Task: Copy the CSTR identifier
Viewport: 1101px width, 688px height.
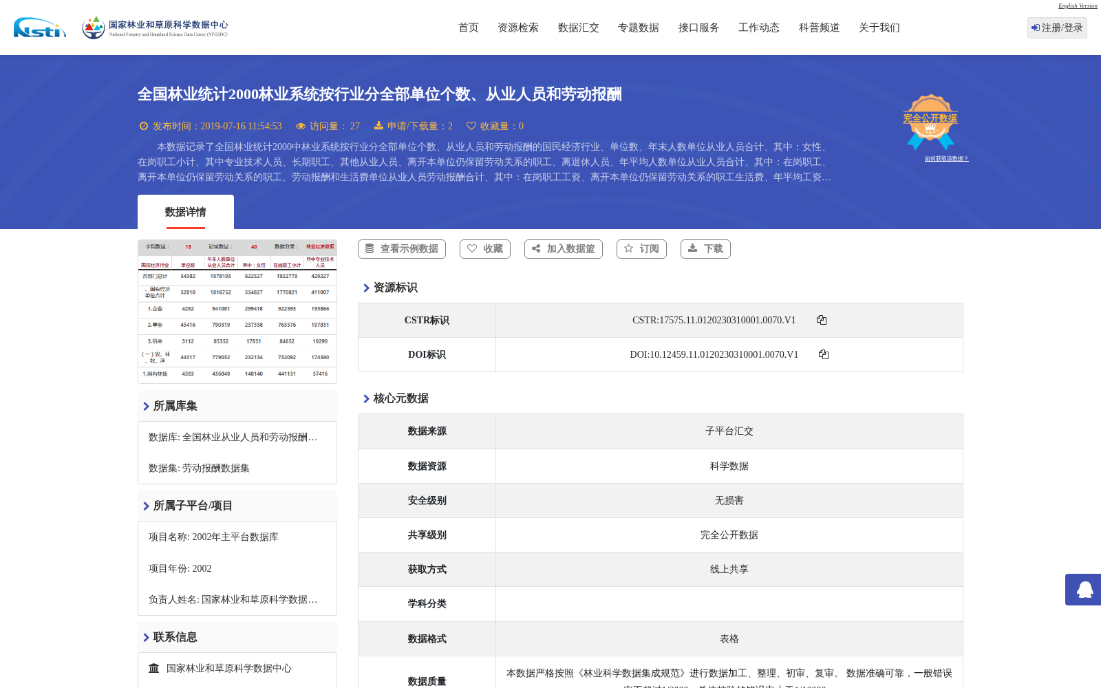Action: [x=822, y=320]
